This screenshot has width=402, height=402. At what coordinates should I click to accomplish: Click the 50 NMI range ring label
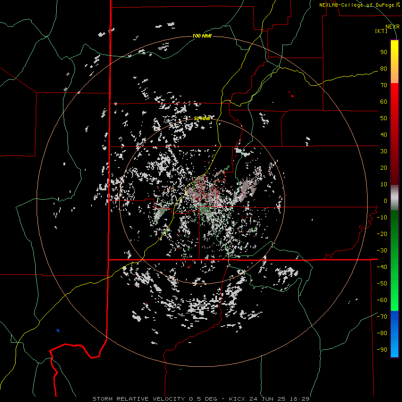(202, 118)
